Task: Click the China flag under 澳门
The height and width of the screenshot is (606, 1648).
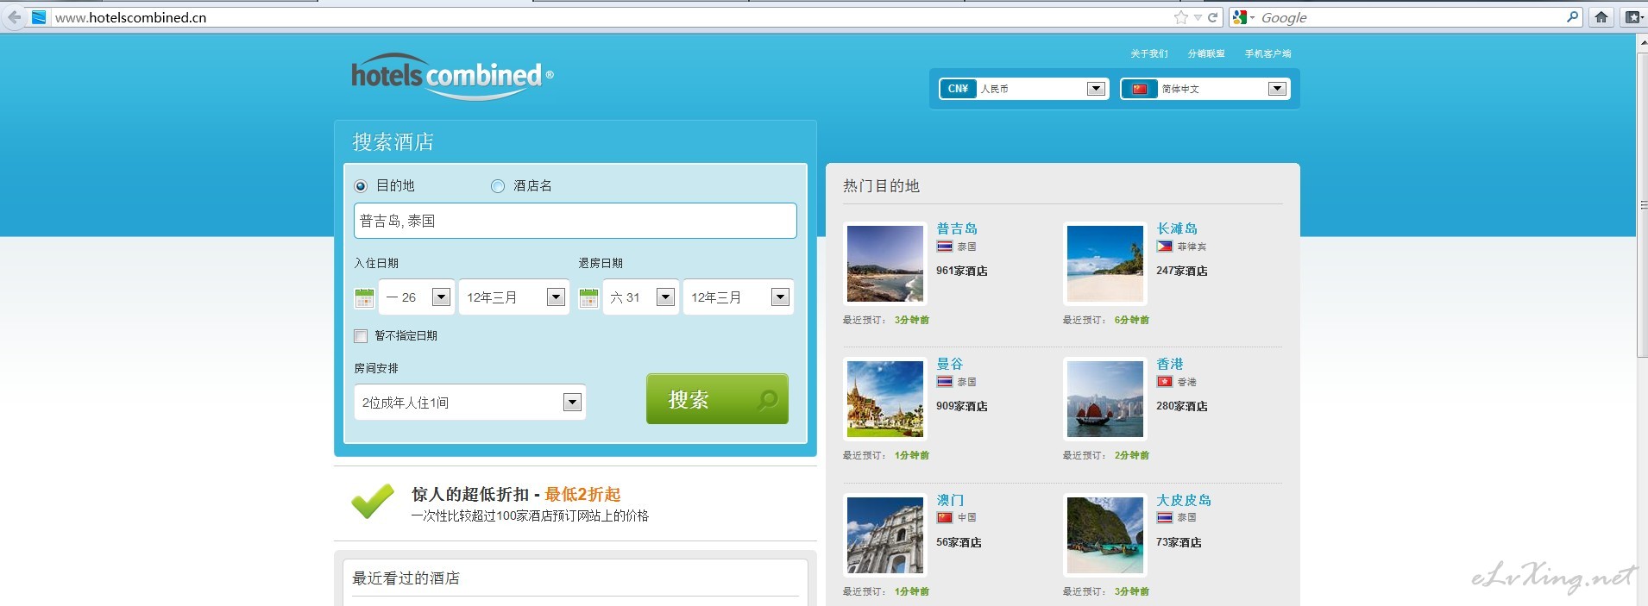Action: 945,517
